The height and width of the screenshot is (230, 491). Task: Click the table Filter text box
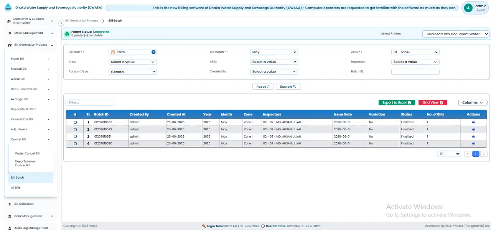pyautogui.click(x=91, y=103)
